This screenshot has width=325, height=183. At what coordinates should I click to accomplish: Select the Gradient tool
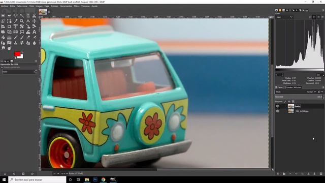pos(9,37)
